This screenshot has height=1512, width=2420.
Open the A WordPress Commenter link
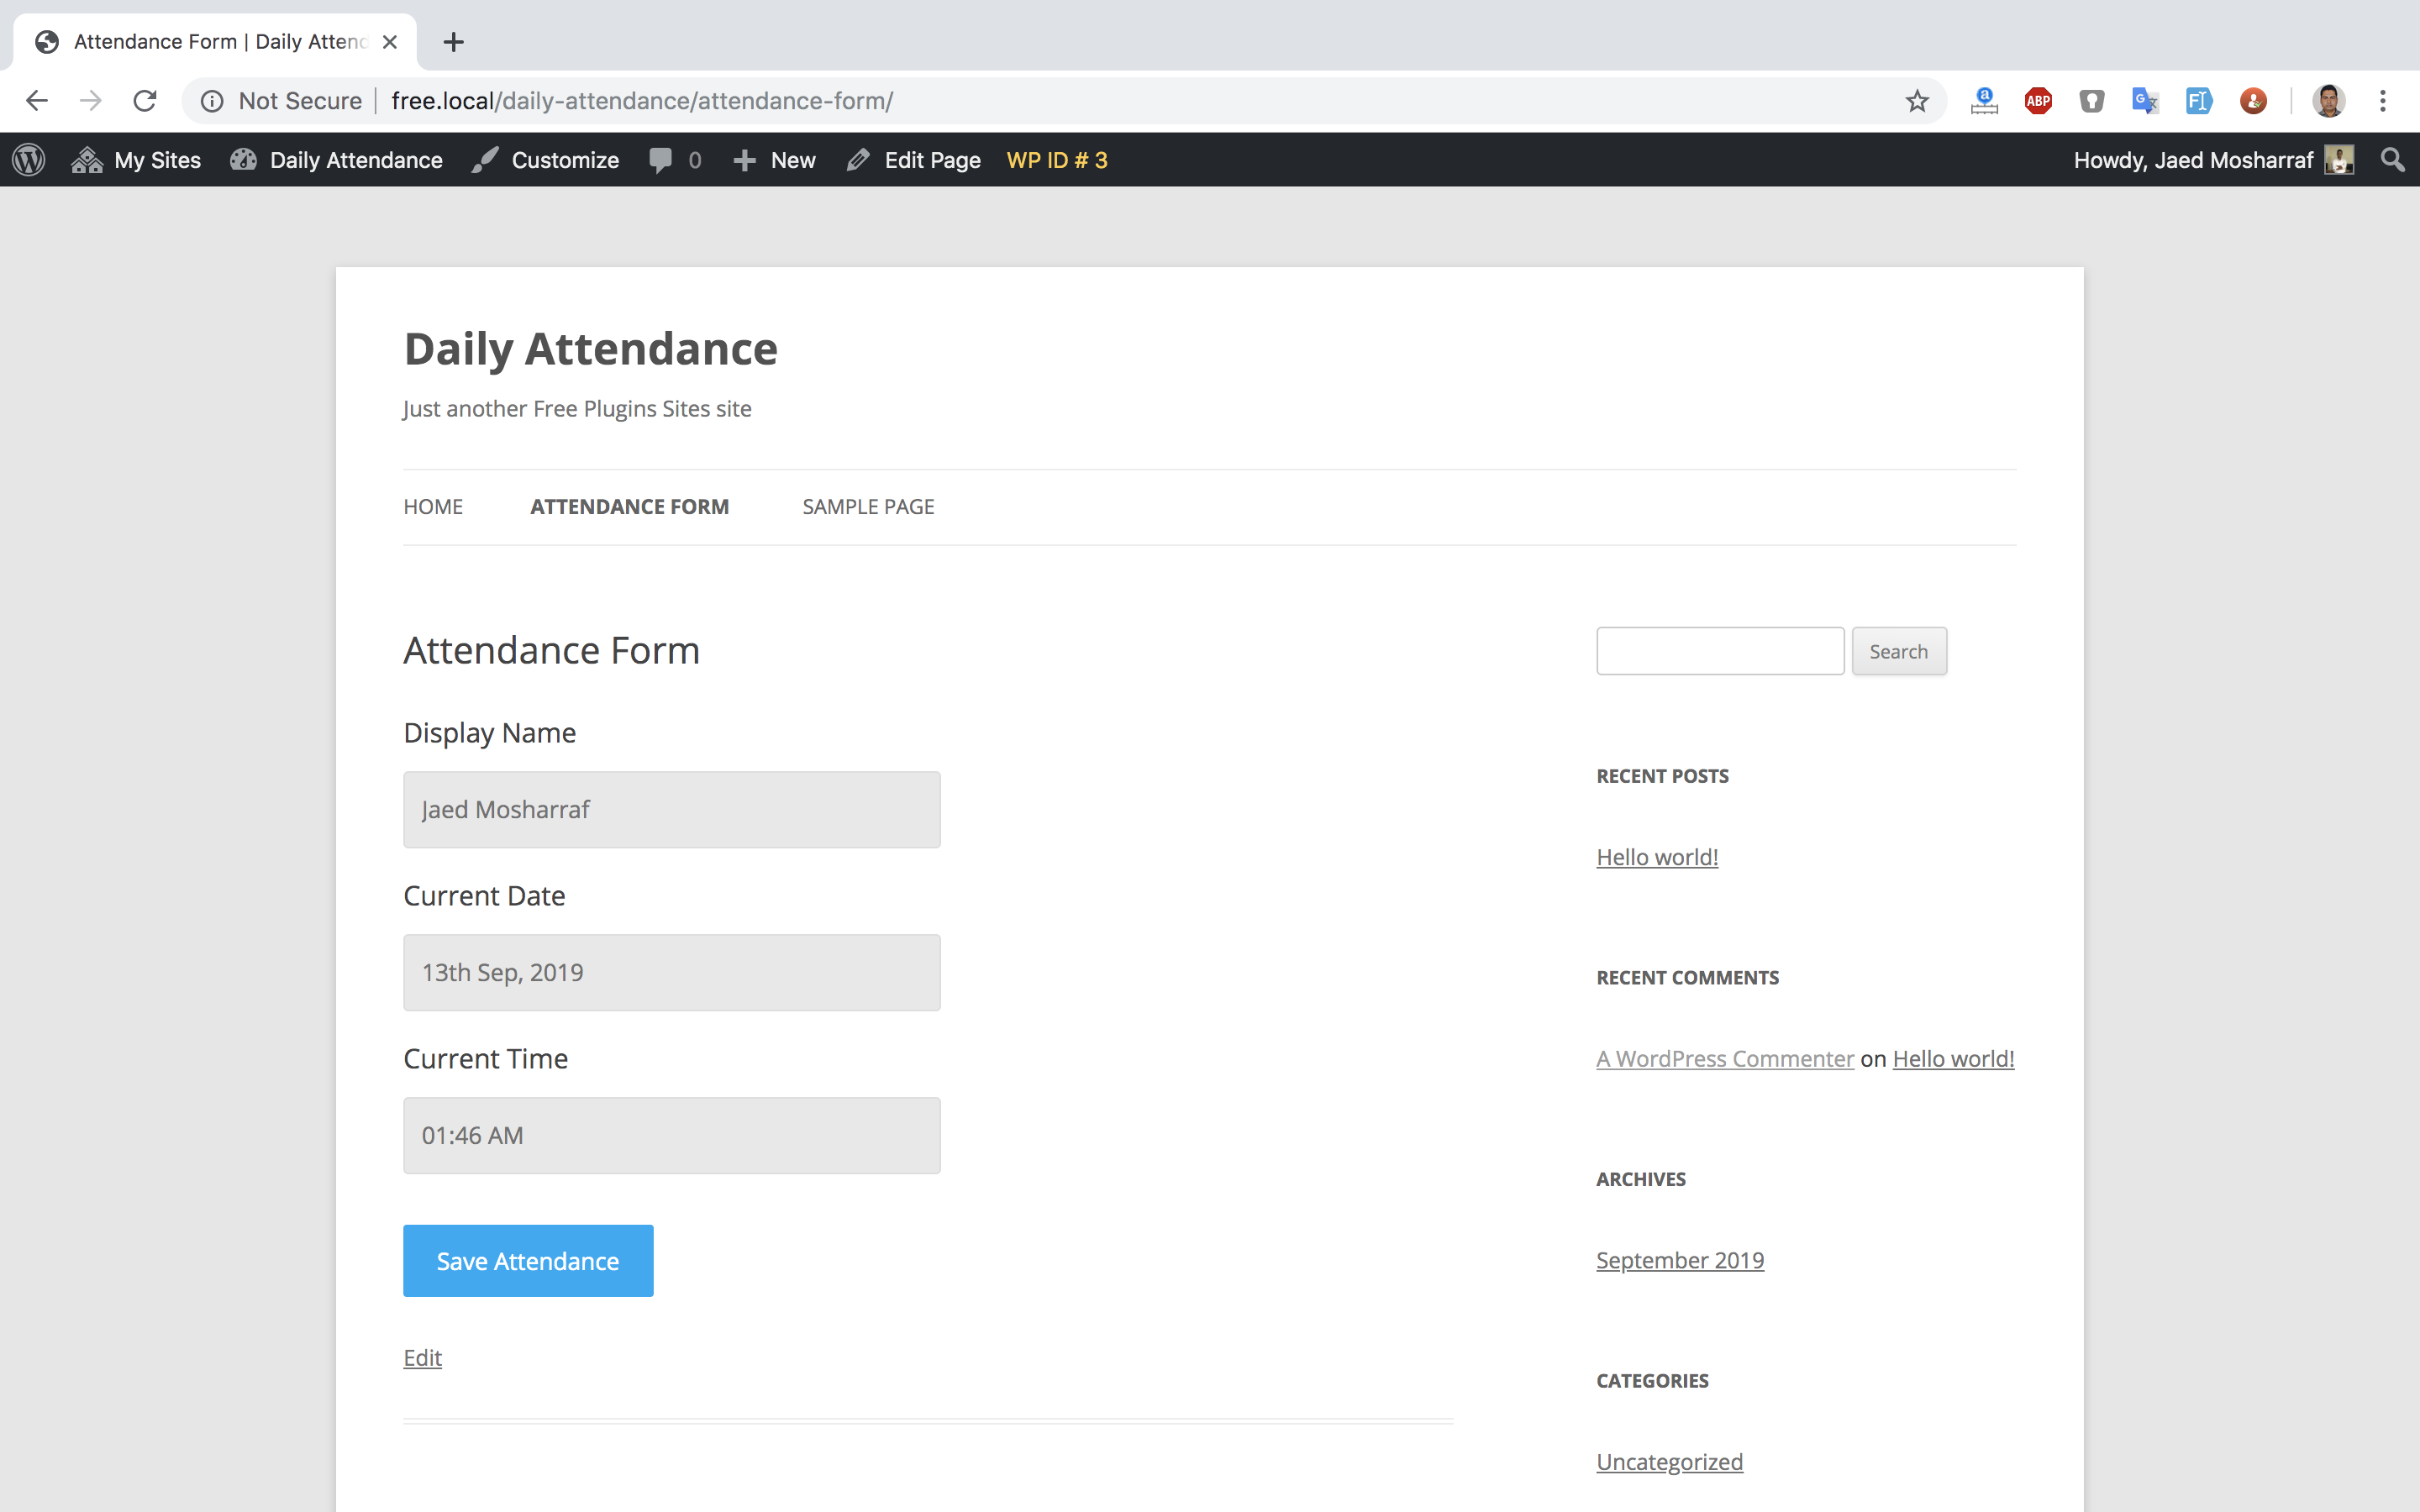click(x=1725, y=1059)
